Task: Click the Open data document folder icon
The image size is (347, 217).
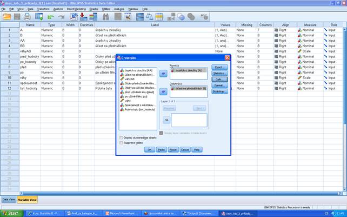Action: coord(6,17)
